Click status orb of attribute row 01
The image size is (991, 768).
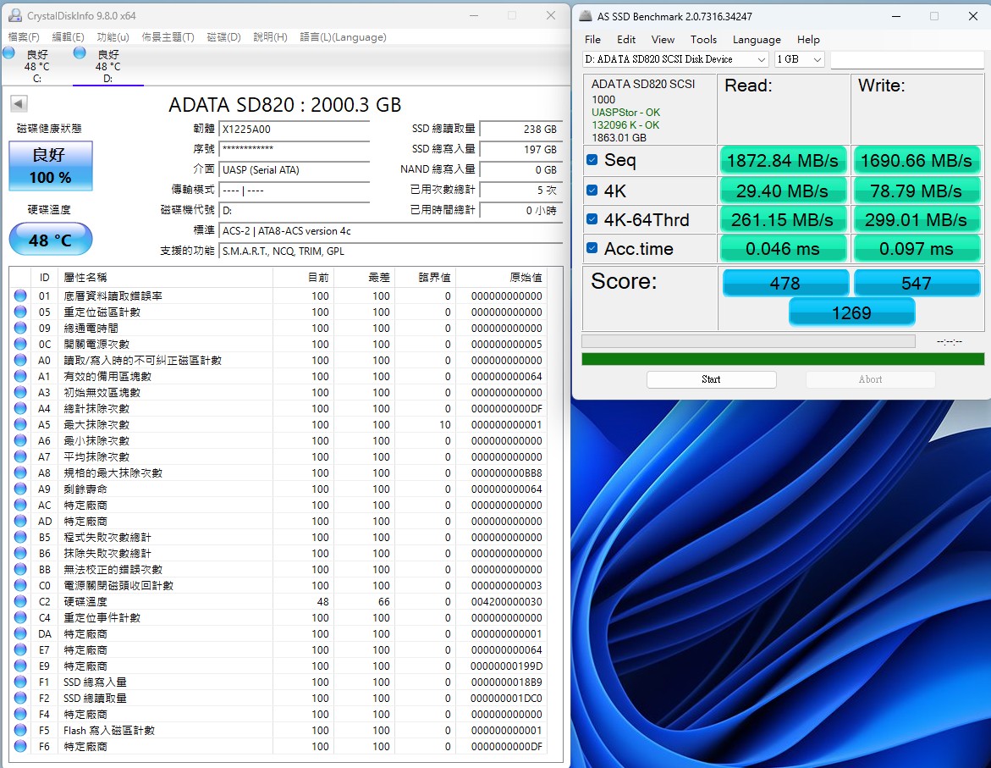20,296
